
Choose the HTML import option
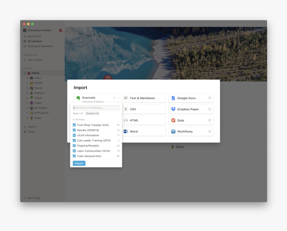[143, 120]
